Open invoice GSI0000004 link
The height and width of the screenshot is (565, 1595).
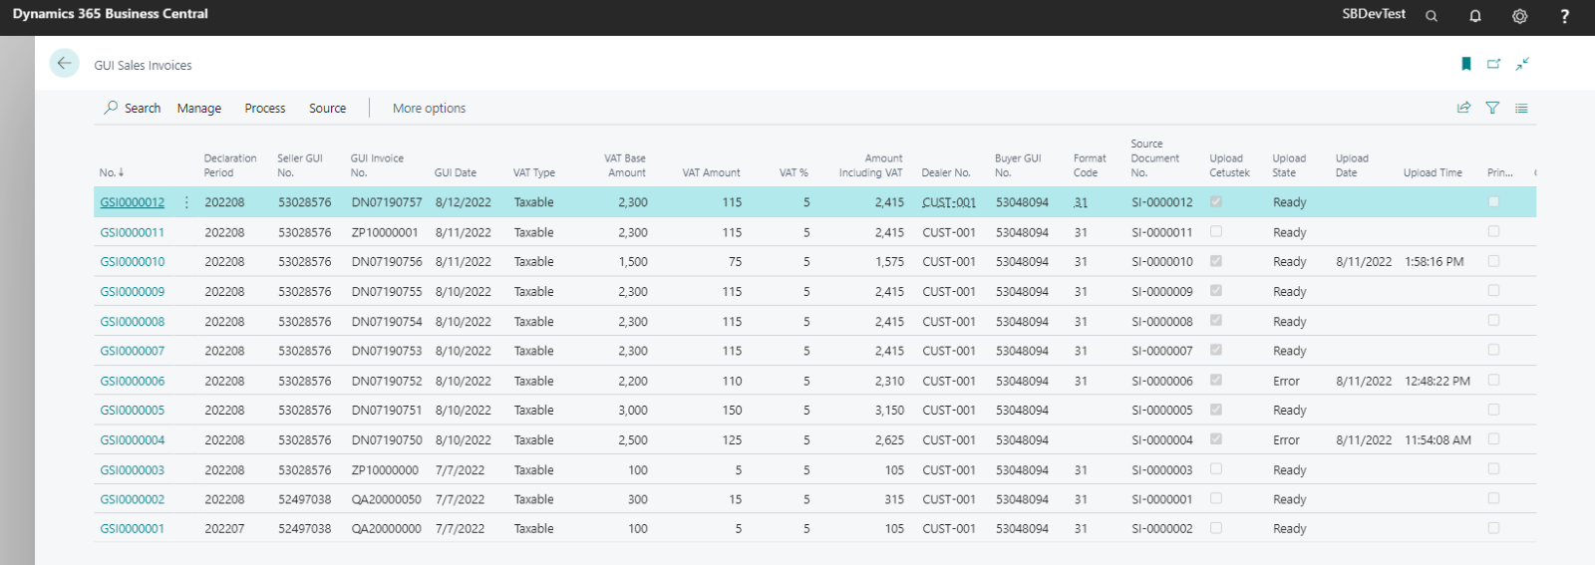(133, 439)
